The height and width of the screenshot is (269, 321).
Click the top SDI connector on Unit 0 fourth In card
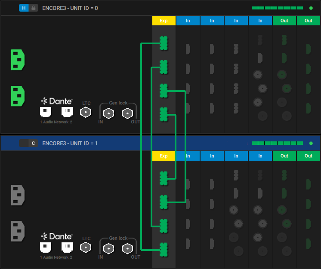coord(258,75)
